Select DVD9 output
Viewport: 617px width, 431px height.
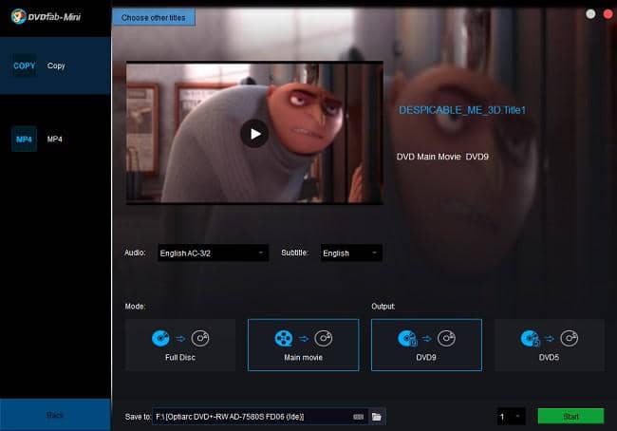[426, 345]
